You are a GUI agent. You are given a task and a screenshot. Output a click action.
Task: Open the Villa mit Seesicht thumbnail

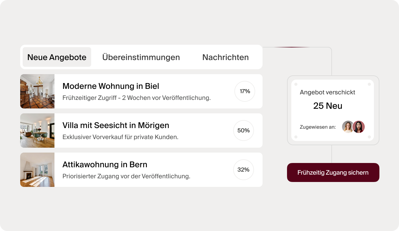[x=37, y=131]
